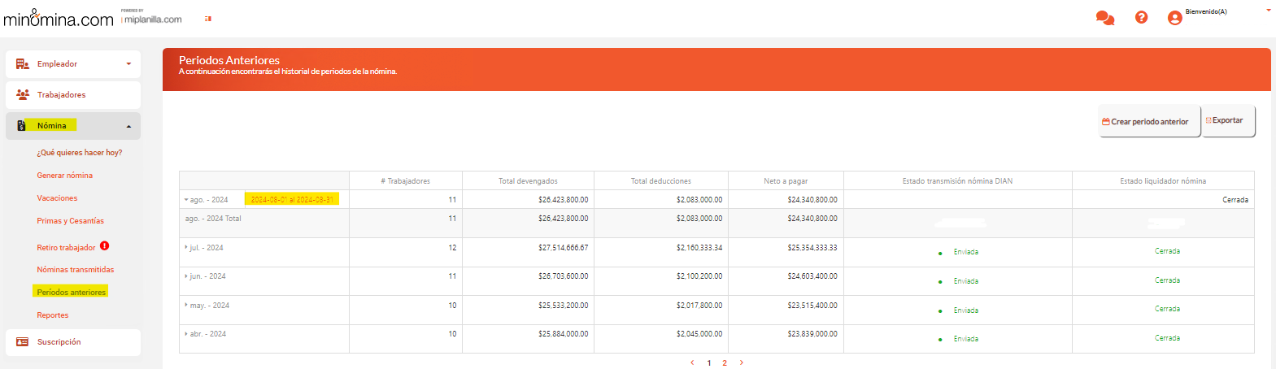Click the user profile avatar icon
Image resolution: width=1276 pixels, height=369 pixels.
tap(1174, 18)
